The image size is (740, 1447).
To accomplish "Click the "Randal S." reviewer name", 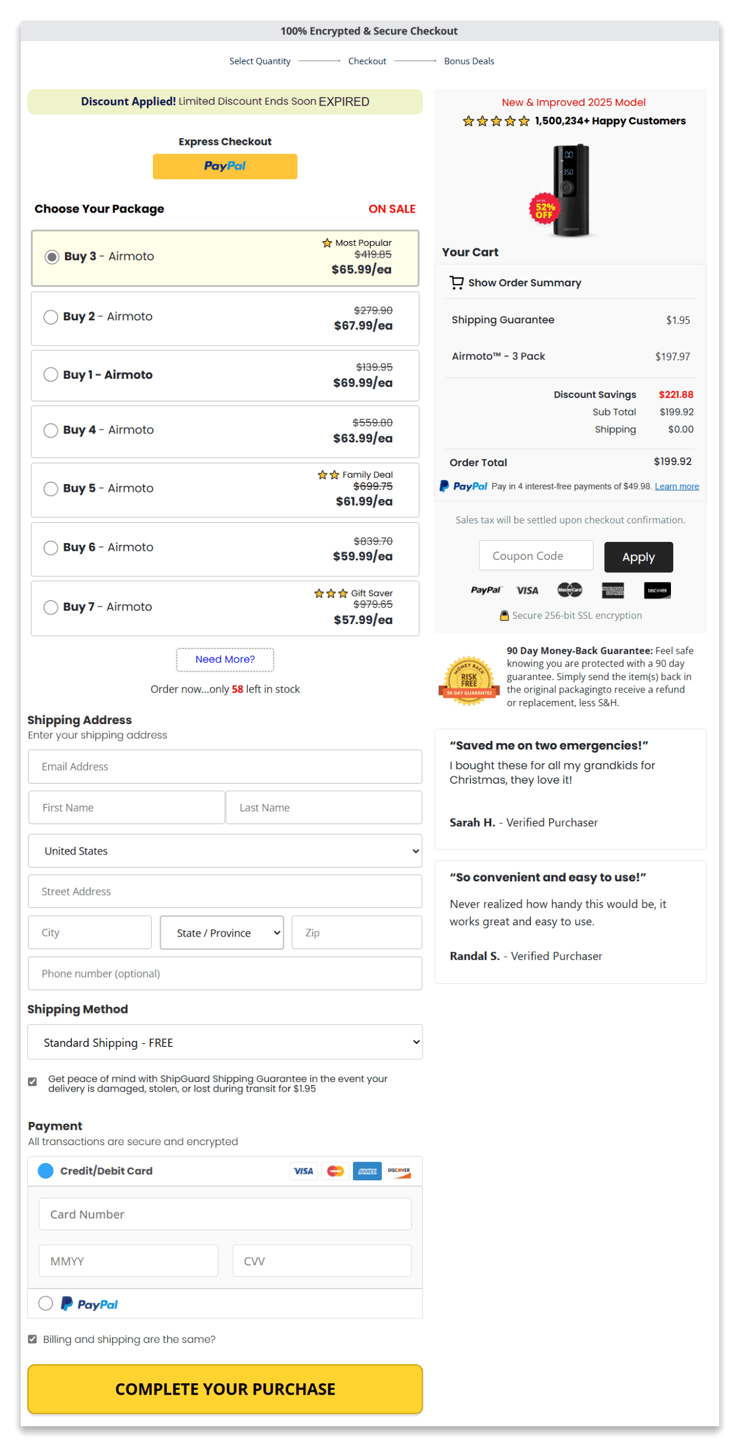I will (x=474, y=956).
